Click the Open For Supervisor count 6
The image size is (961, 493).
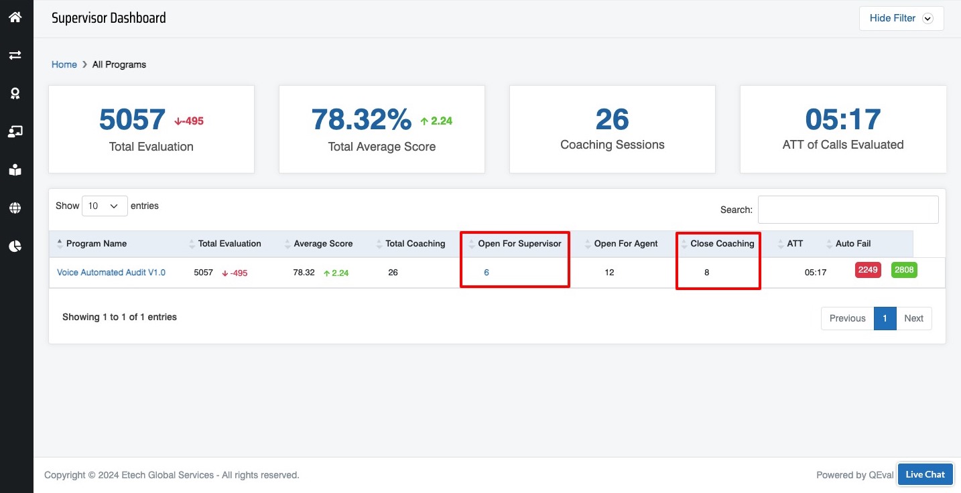point(487,273)
